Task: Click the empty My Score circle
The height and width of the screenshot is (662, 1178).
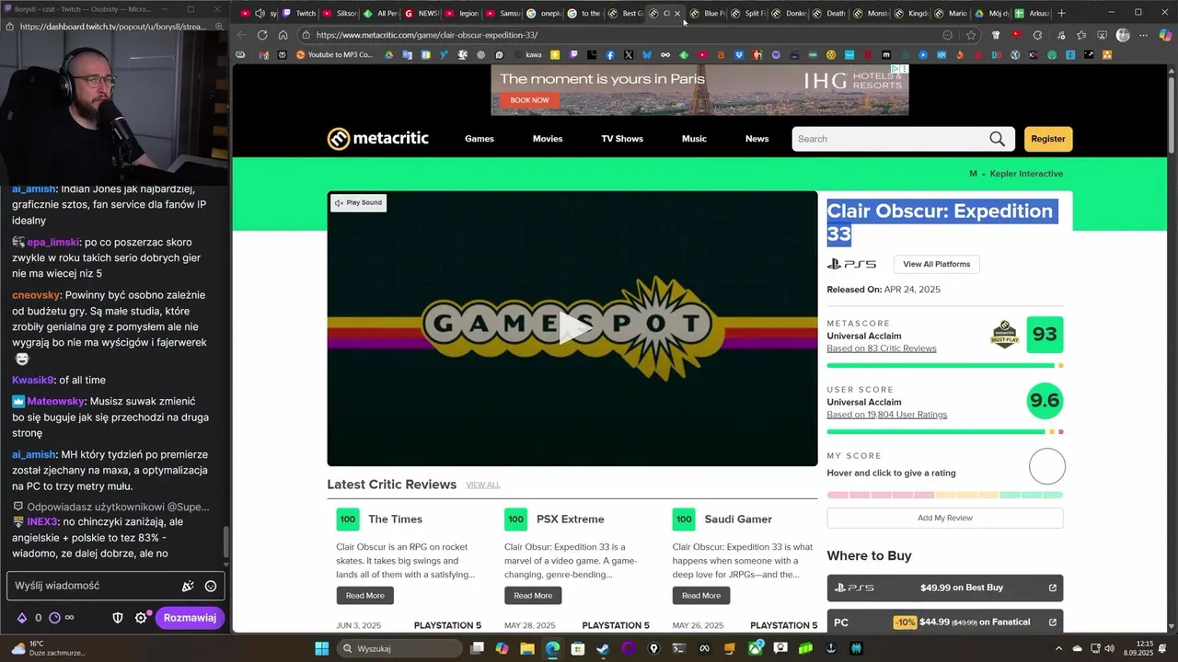Action: [x=1046, y=466]
